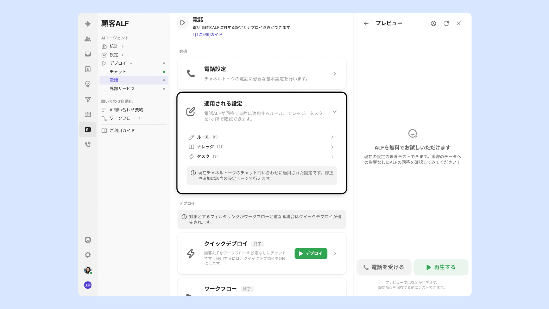Click the badge checkmark icon in left rail
The height and width of the screenshot is (309, 549).
88,84
